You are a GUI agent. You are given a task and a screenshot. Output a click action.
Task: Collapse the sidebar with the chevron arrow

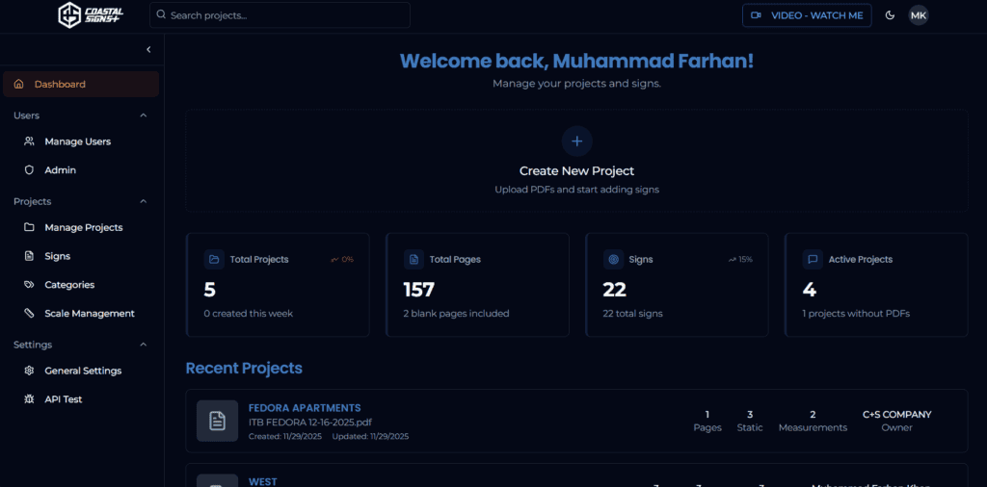[148, 49]
